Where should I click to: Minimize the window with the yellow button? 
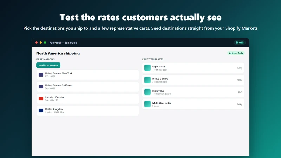(41, 42)
